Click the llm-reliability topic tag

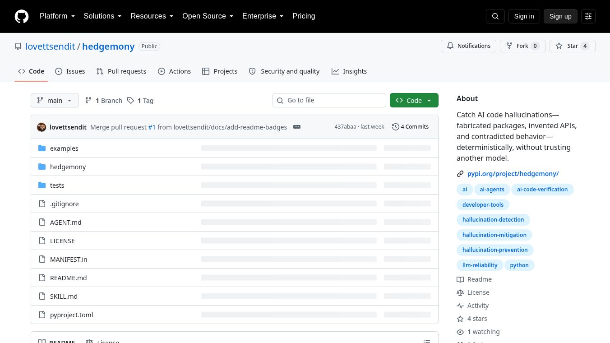(480, 265)
